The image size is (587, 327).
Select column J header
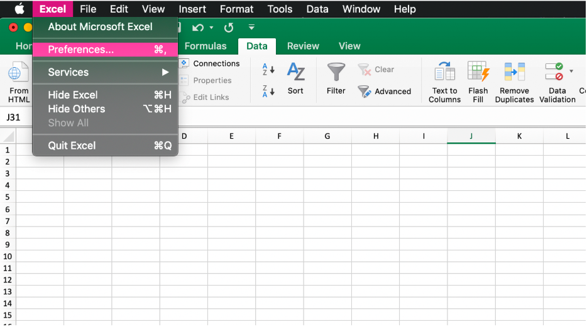[x=471, y=136]
